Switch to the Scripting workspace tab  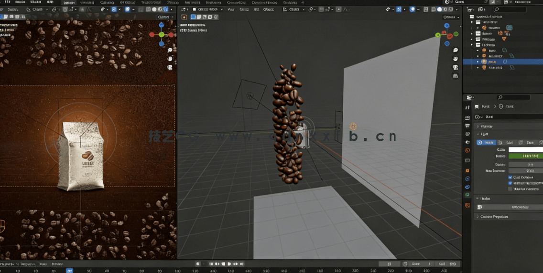[290, 2]
